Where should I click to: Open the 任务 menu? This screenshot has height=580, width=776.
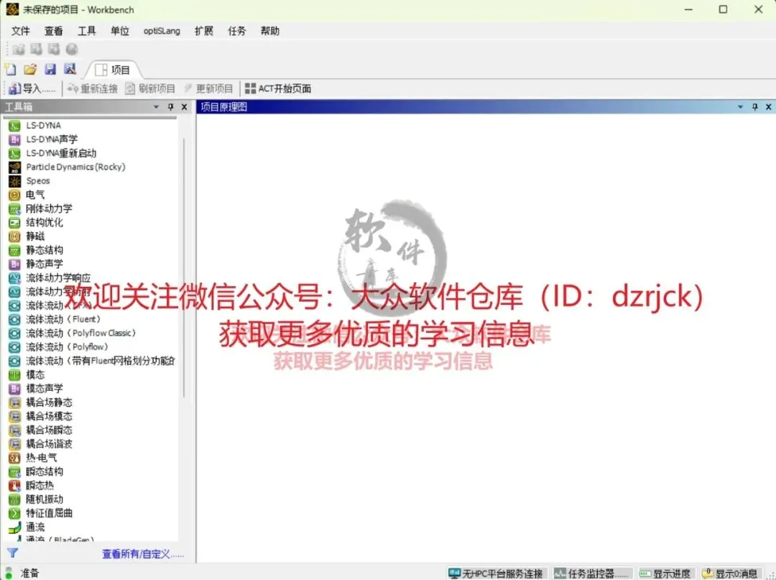[x=236, y=31]
